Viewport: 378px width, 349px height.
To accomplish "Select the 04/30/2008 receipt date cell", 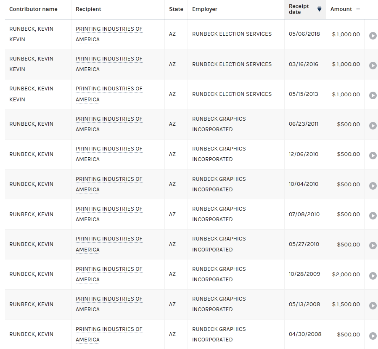I will pos(305,334).
